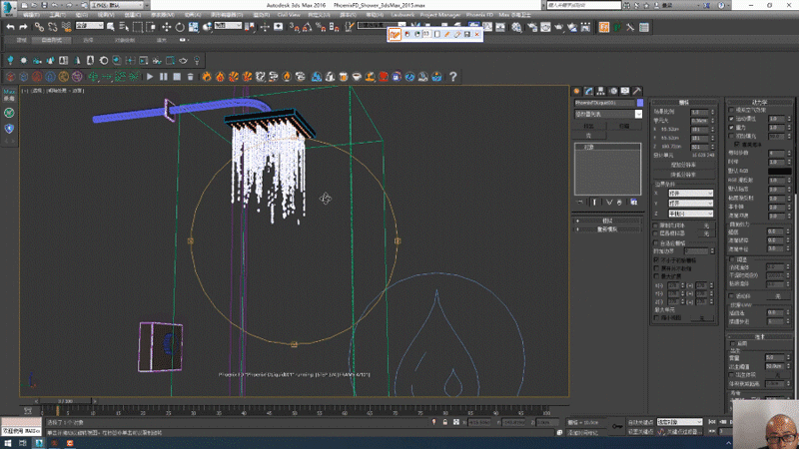
Task: Click the black default RGB color swatch
Action: click(780, 171)
